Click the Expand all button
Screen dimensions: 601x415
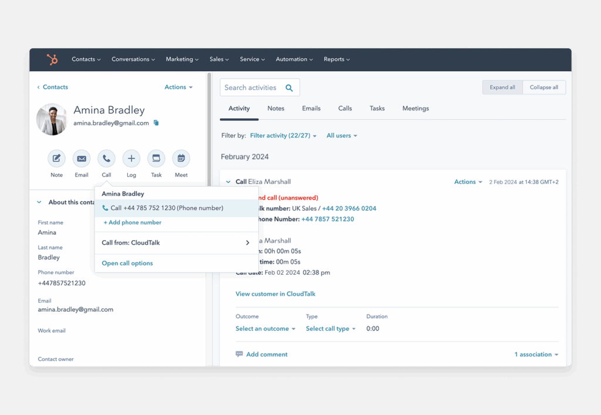502,87
